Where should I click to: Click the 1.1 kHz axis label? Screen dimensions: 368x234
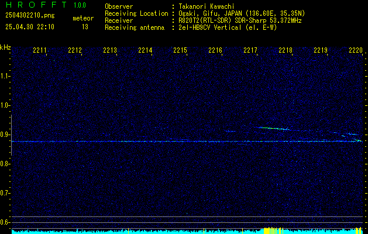5,76
